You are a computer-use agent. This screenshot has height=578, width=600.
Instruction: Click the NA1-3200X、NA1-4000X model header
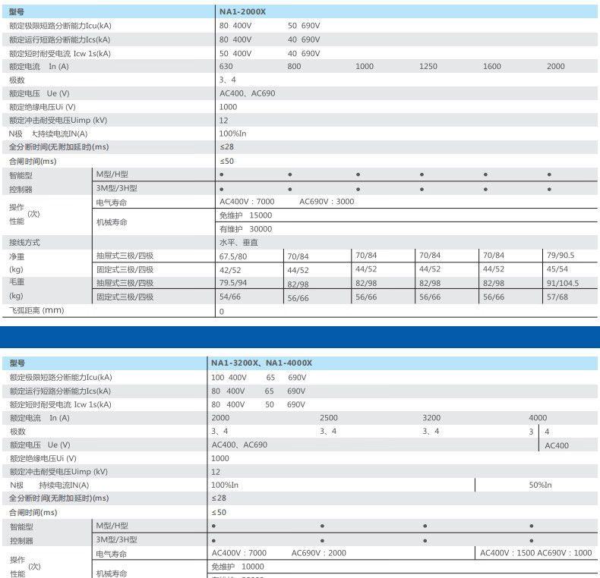click(261, 363)
